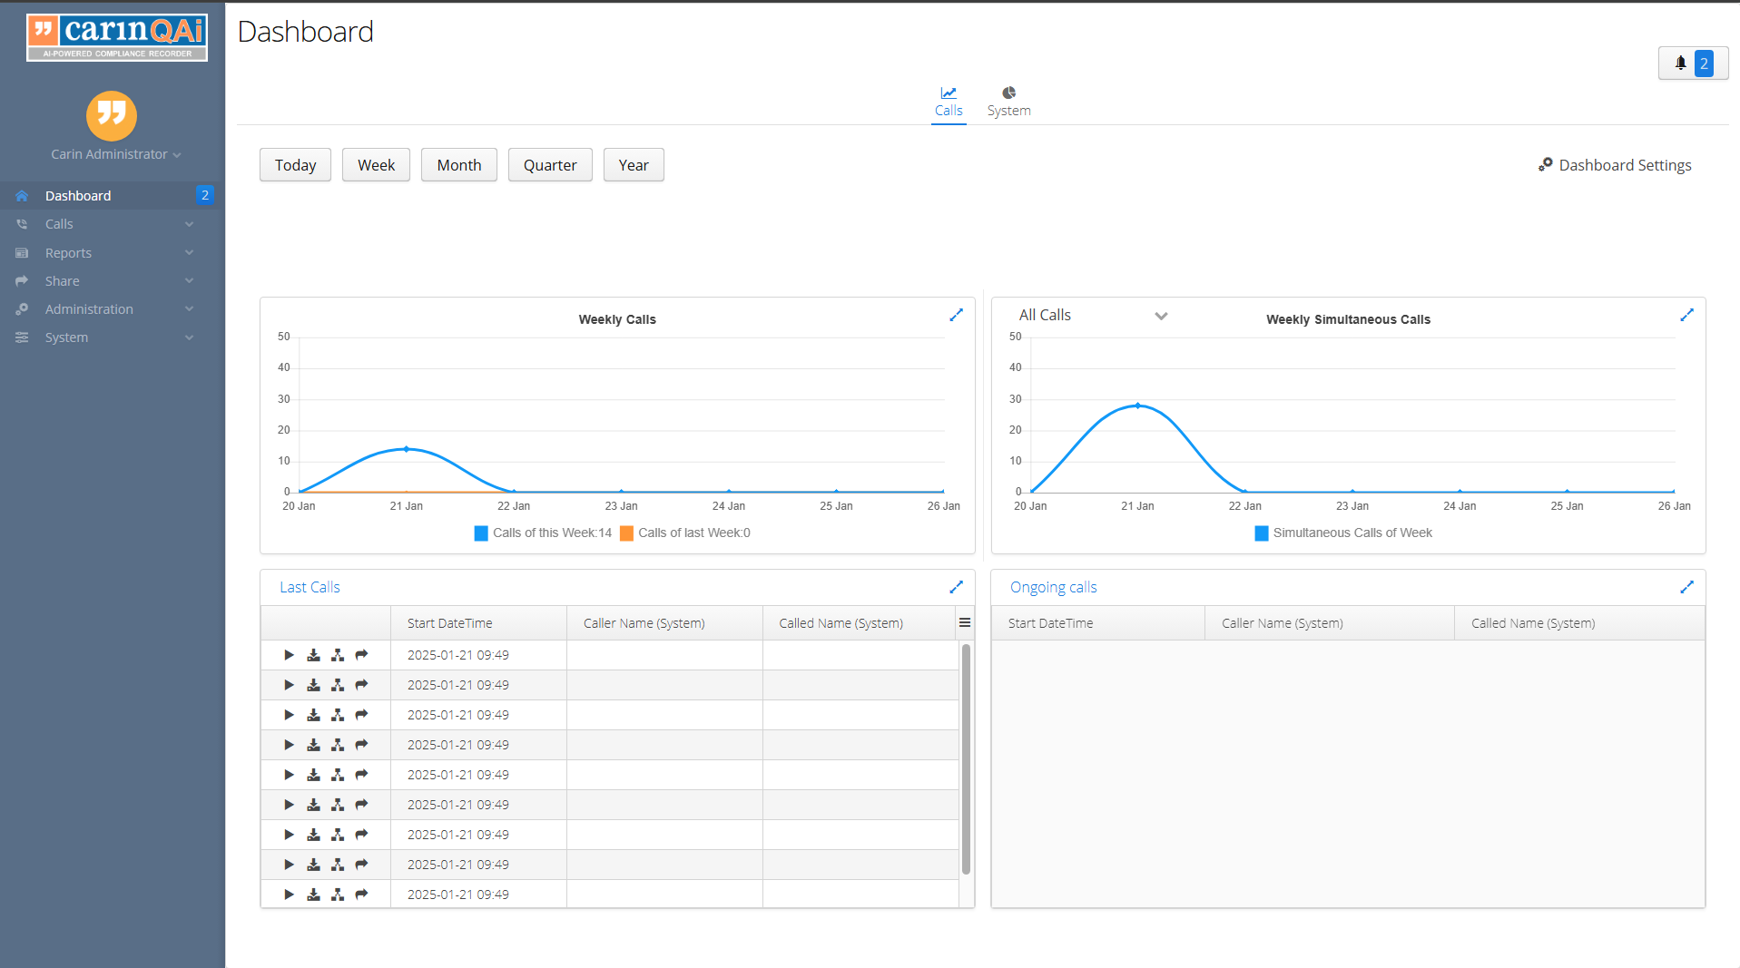Open Last Calls column menu icon

(x=965, y=622)
